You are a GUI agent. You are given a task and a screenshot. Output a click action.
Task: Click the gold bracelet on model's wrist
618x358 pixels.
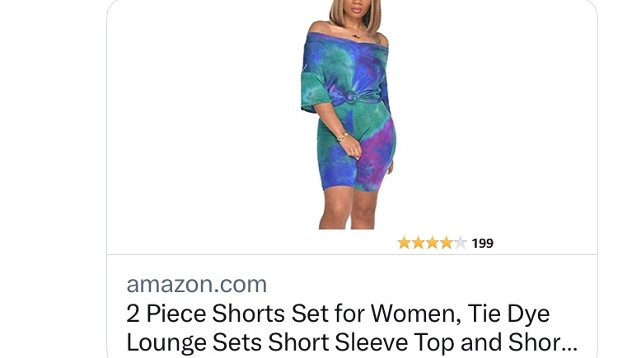click(342, 137)
